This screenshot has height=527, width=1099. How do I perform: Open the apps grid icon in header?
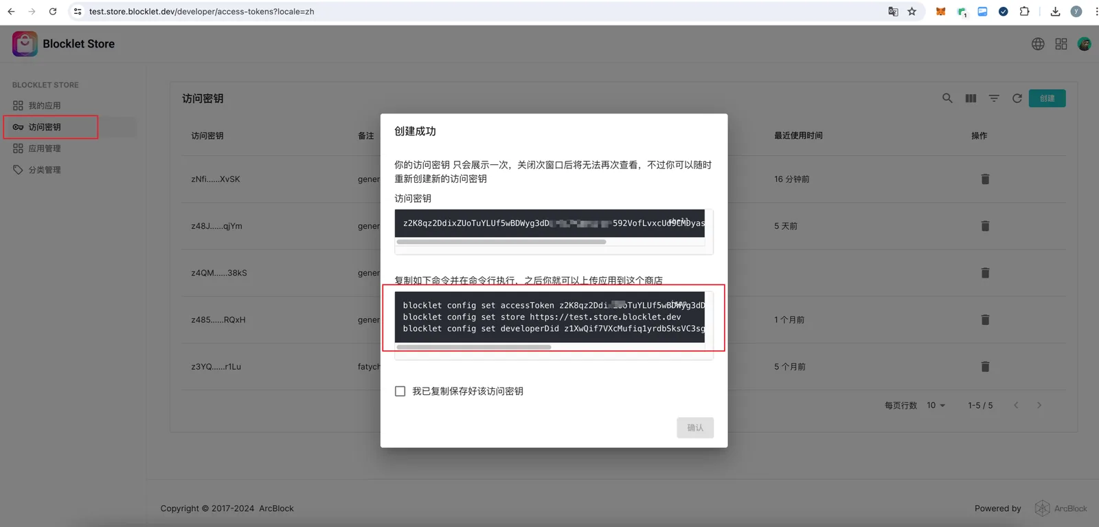1061,44
